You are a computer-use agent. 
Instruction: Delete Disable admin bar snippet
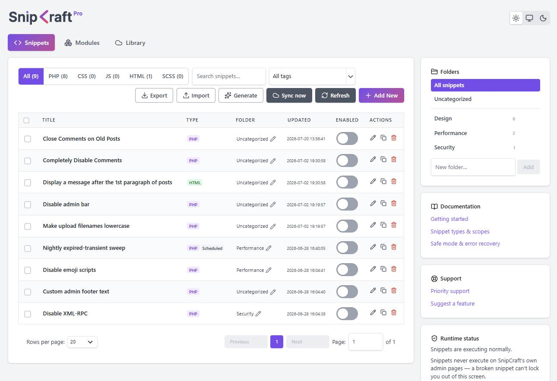tap(394, 203)
